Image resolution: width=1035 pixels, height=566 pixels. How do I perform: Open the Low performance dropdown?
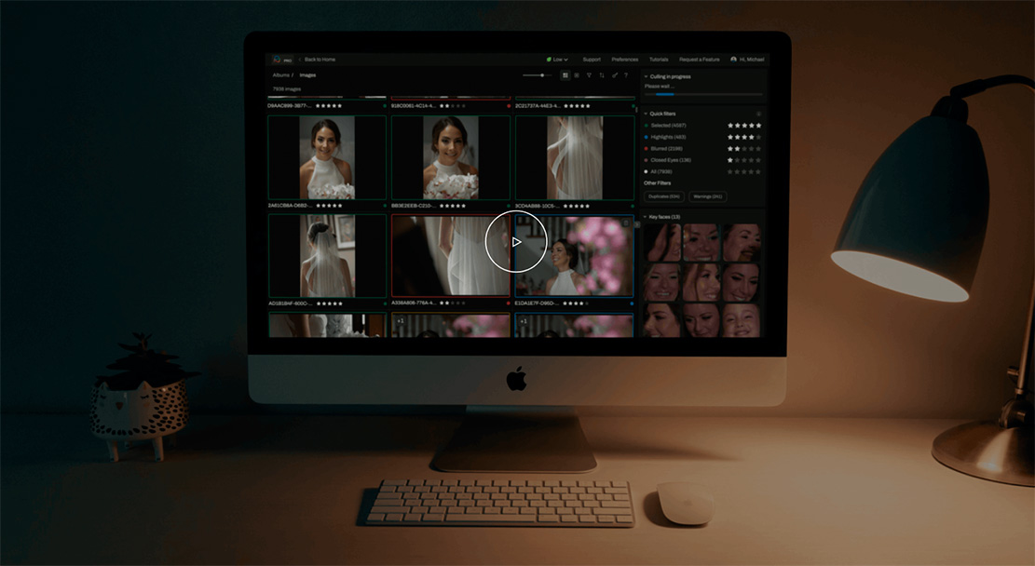pos(558,59)
